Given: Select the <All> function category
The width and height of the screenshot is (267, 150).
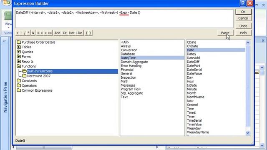Looking at the screenshot, I should (125, 42).
